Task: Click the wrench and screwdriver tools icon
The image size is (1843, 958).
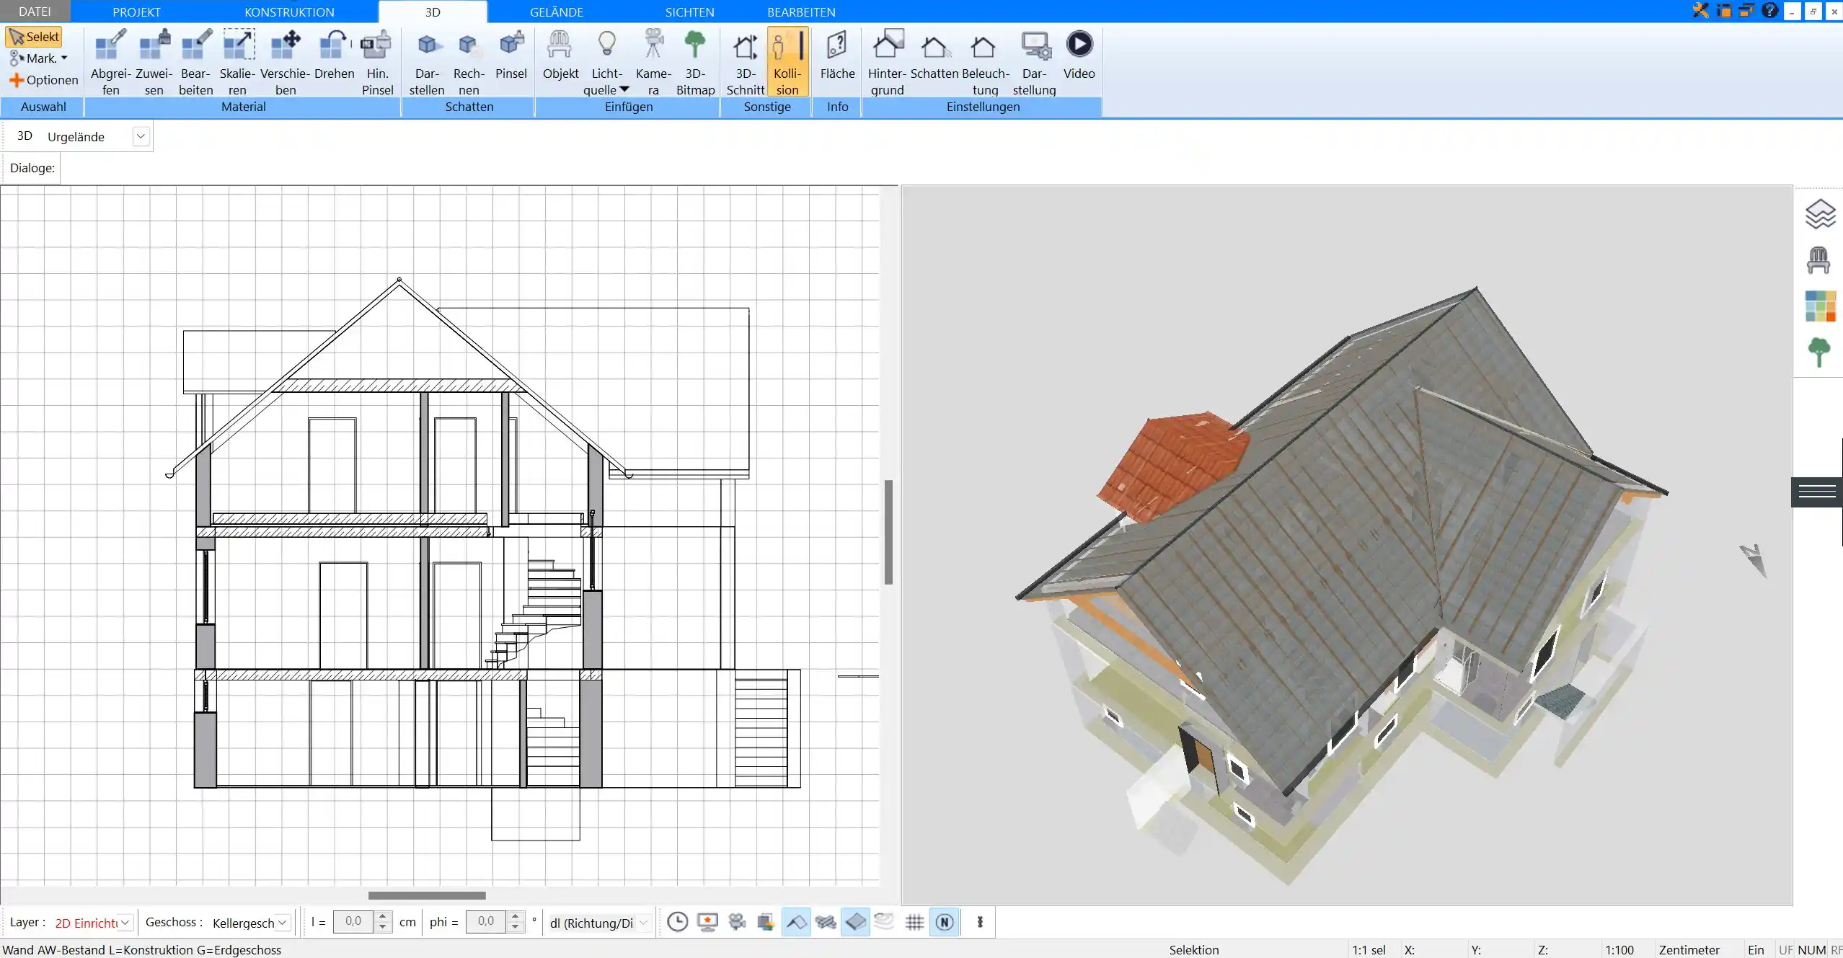Action: (x=1700, y=10)
